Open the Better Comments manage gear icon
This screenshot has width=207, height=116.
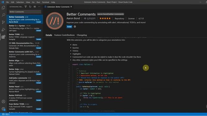click(x=75, y=26)
